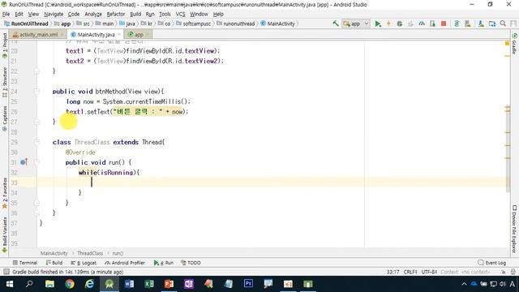Screen dimensions: 519x292
Task: Click the Make Project hammer icon
Action: 336,24
